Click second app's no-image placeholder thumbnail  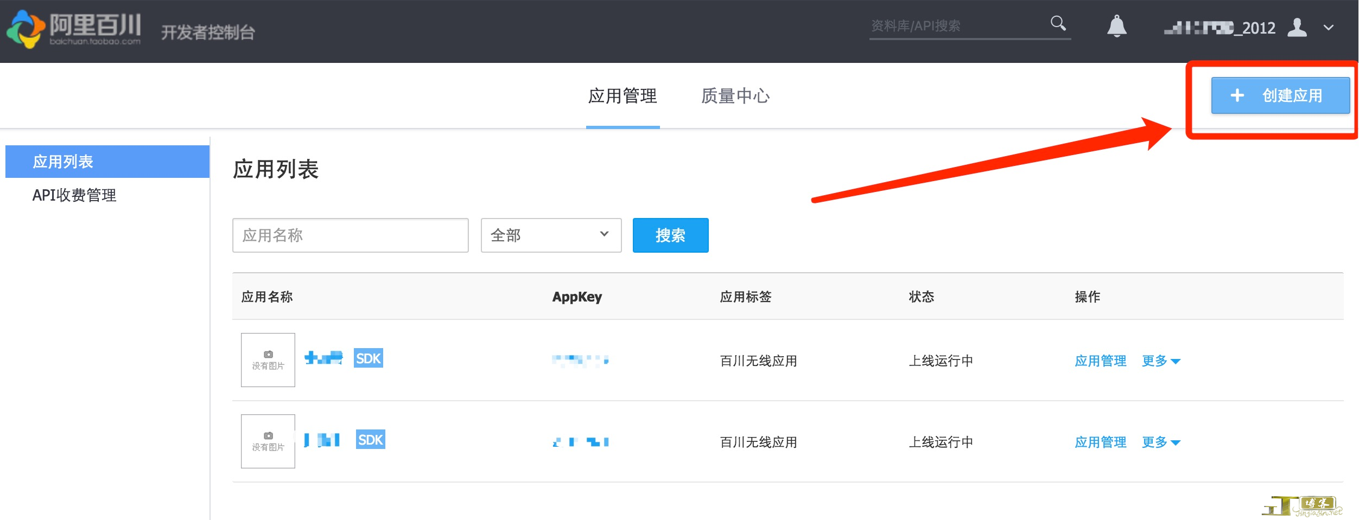coord(268,441)
